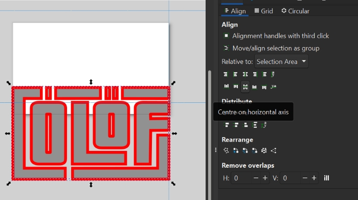Image resolution: width=358 pixels, height=200 pixels.
Task: Click Centre on horizontal axis icon
Action: point(245,87)
